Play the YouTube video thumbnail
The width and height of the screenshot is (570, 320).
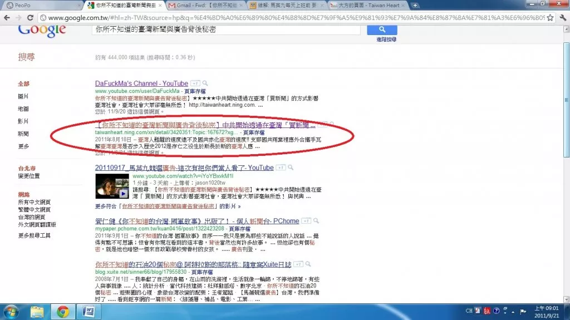[x=112, y=186]
